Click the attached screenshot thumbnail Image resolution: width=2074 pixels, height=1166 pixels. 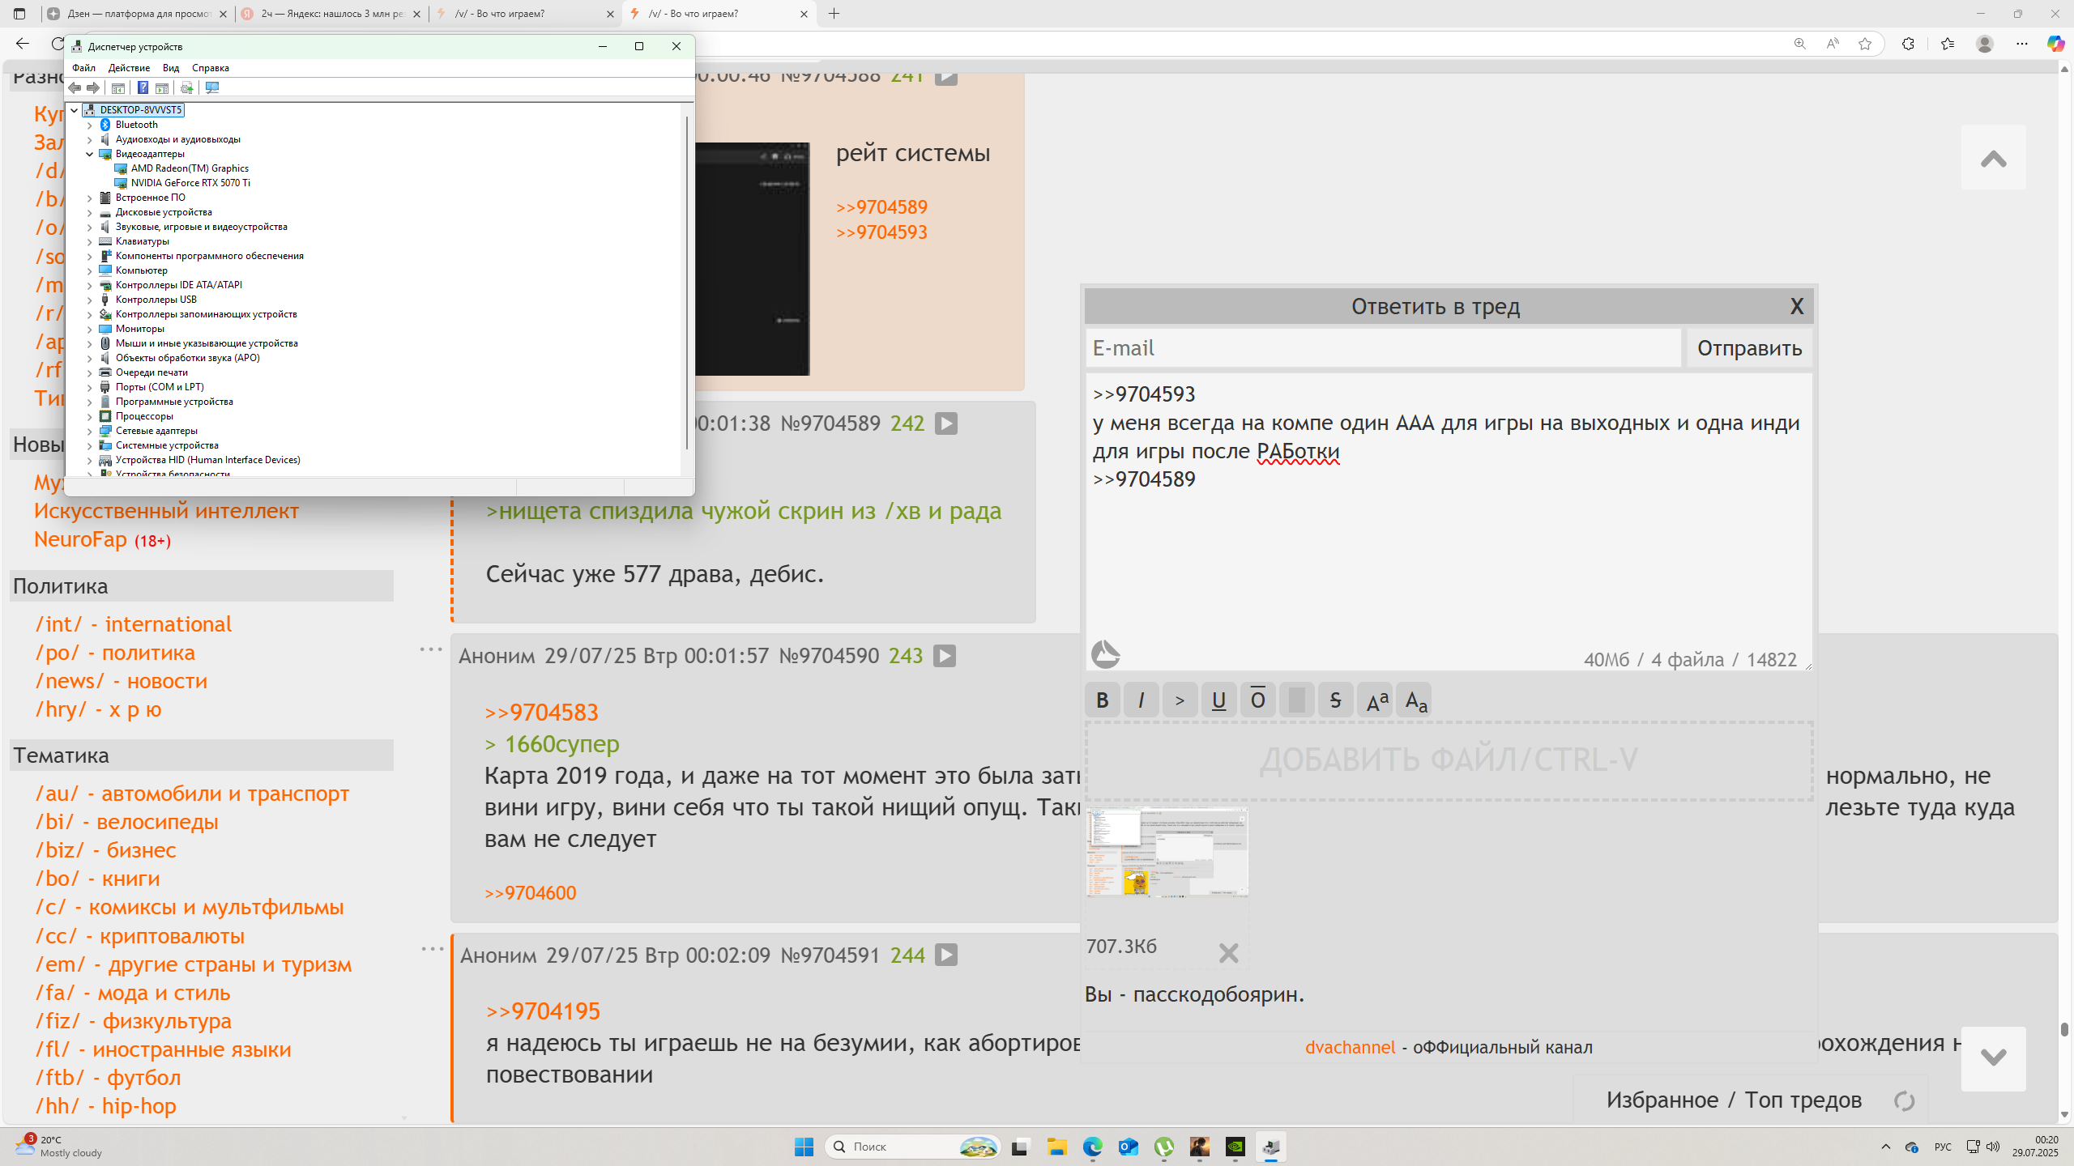coord(1167,852)
